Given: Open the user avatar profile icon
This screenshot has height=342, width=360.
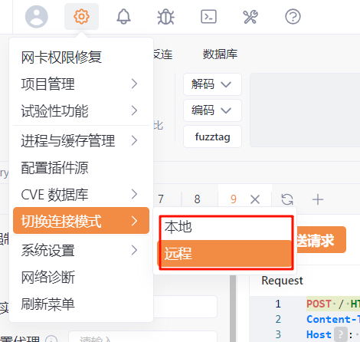Looking at the screenshot, I should pos(37,17).
